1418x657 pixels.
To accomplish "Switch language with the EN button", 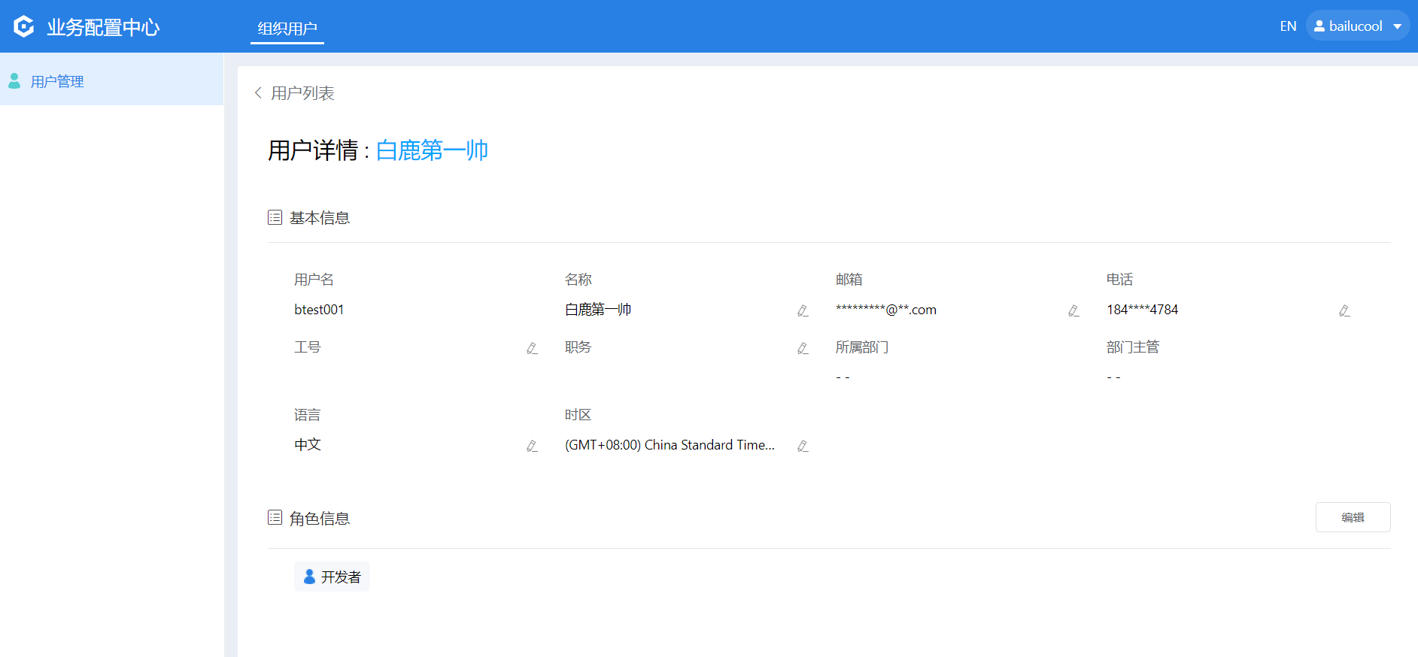I will point(1288,26).
